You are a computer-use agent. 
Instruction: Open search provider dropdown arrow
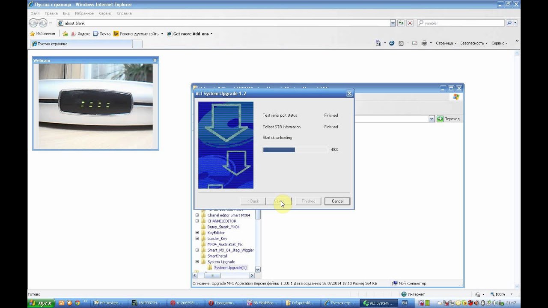(x=515, y=23)
